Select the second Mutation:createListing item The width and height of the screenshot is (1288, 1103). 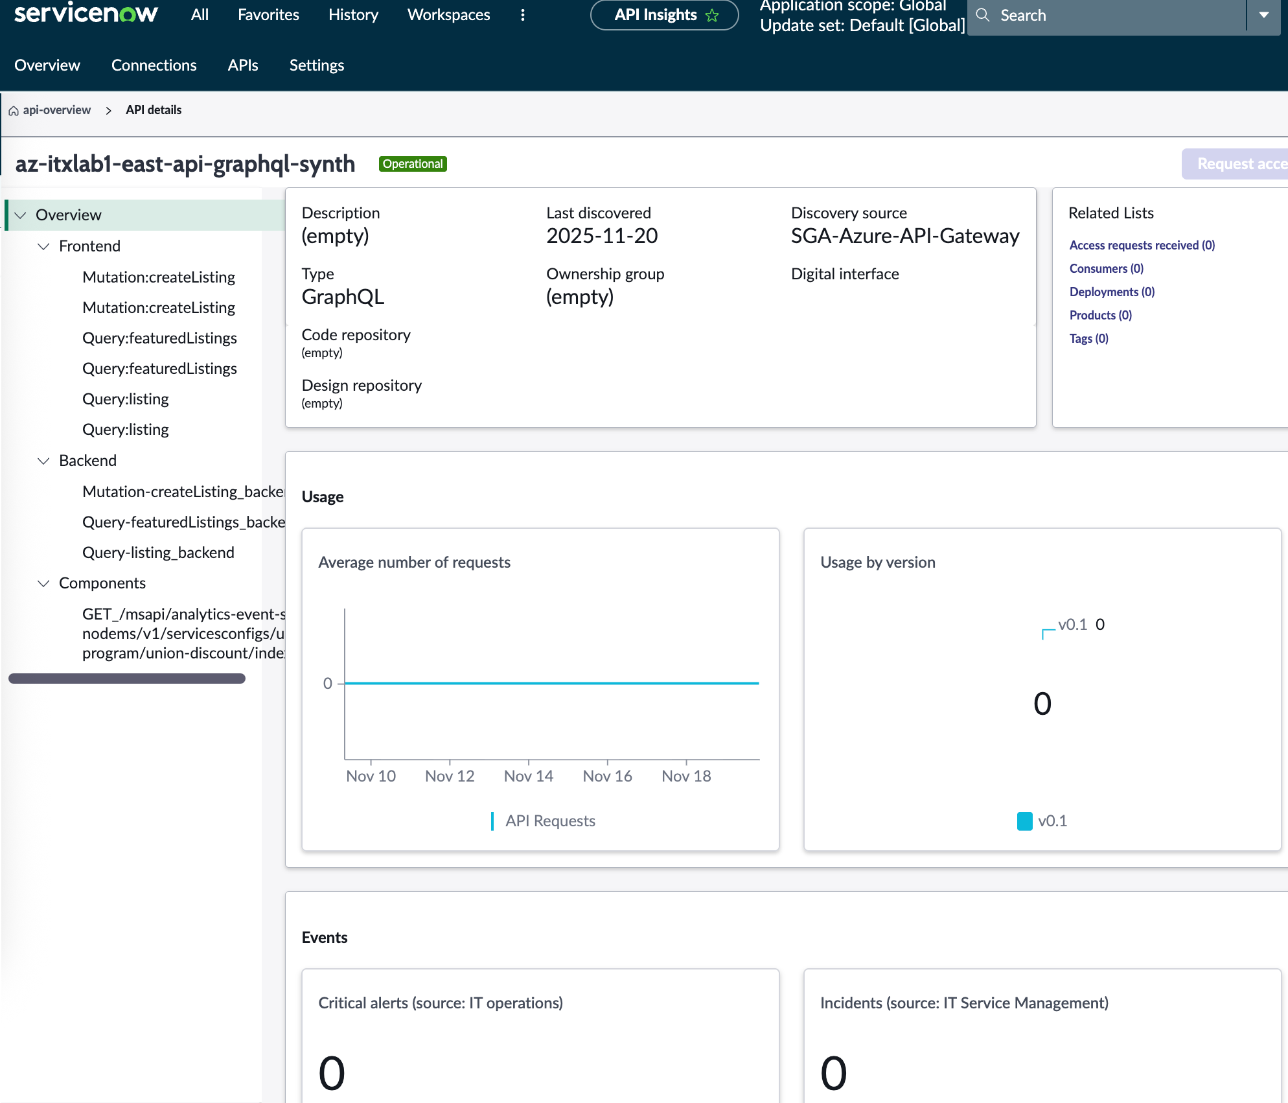point(159,308)
